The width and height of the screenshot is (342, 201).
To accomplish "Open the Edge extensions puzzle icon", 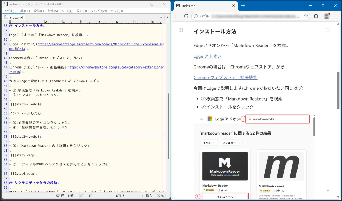I will pos(316,16).
